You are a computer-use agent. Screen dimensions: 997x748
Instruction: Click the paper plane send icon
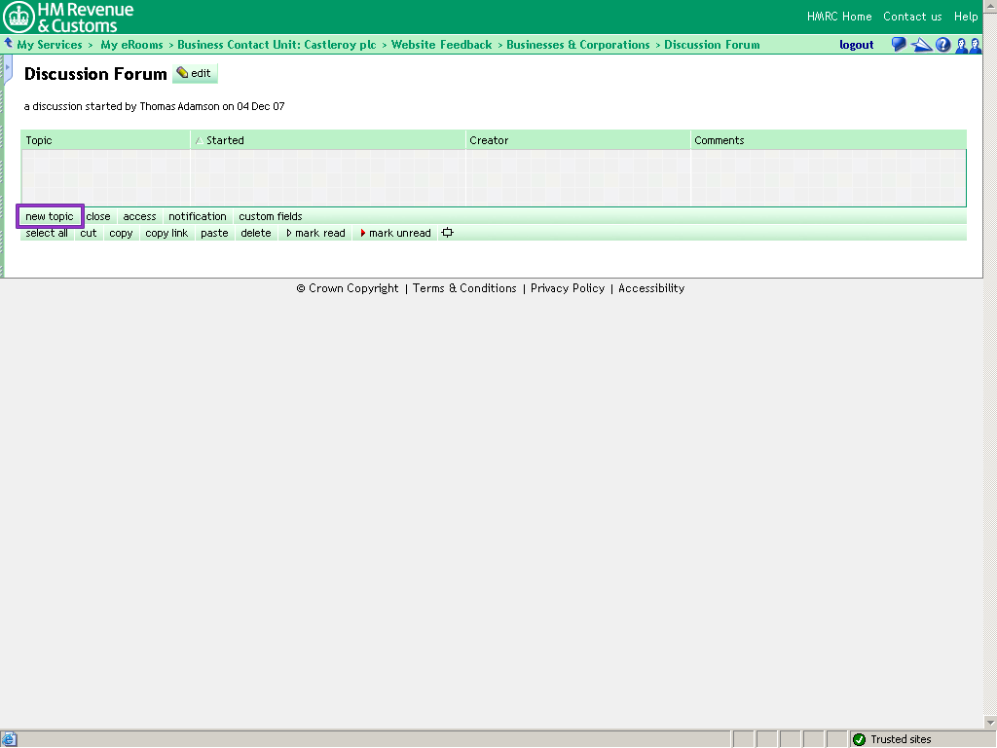point(921,44)
